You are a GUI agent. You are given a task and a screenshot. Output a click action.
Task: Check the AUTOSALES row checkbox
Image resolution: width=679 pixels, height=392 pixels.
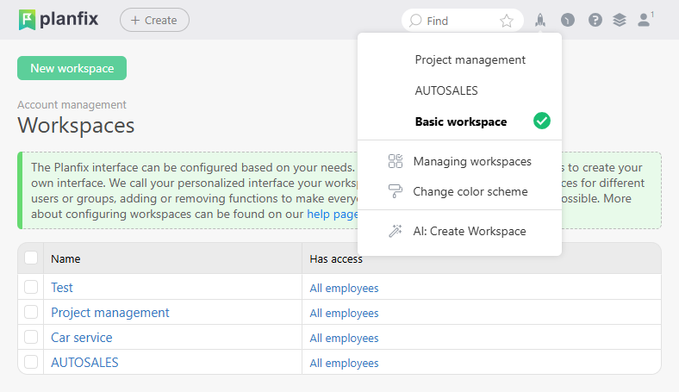click(31, 363)
